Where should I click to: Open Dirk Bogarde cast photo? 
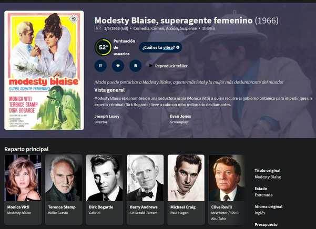pos(105,178)
